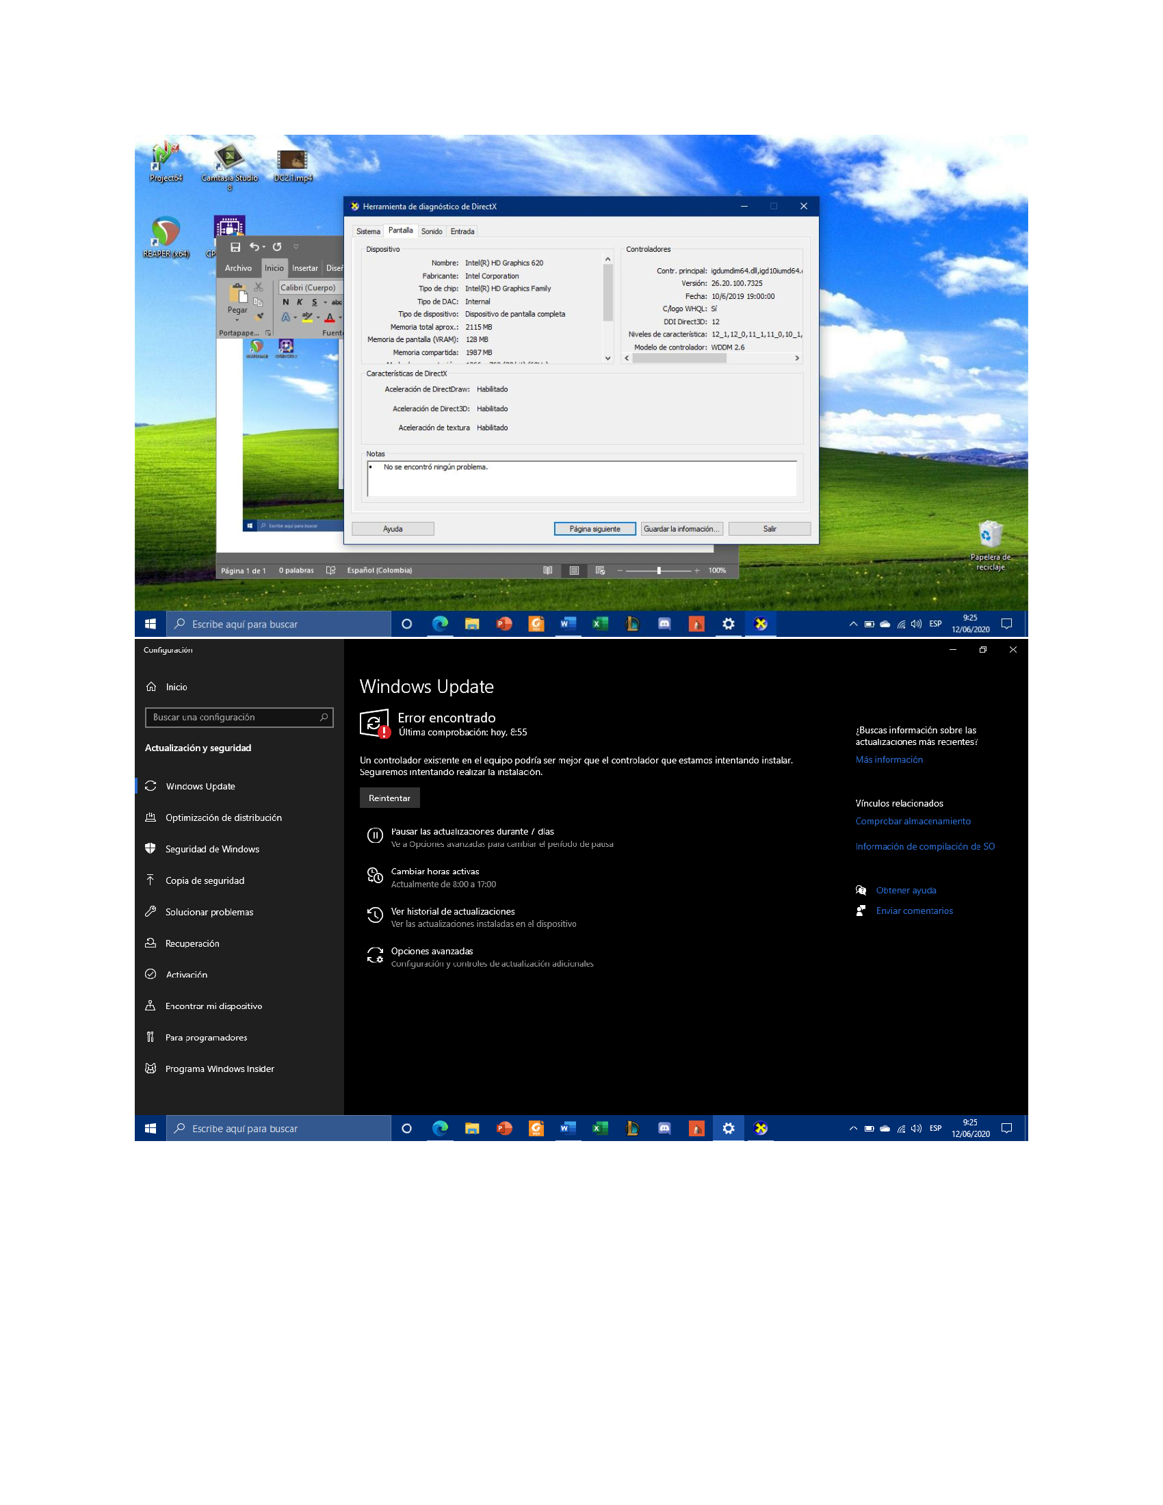
Task: Select the Format Painter brush icon in Word
Action: [259, 317]
